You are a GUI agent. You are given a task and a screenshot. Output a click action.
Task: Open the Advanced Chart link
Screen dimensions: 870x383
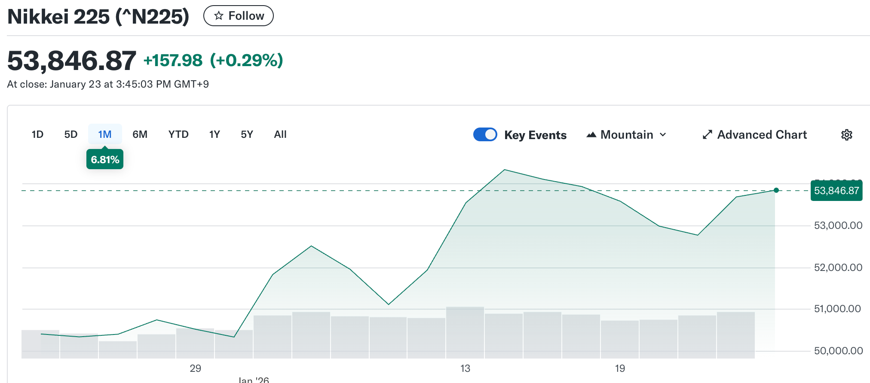point(755,135)
